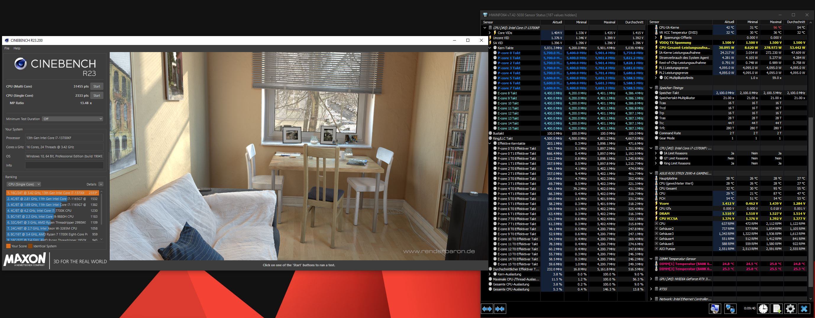Click the HWiNFO right pane vertical scrollbar
The width and height of the screenshot is (815, 318).
811,203
